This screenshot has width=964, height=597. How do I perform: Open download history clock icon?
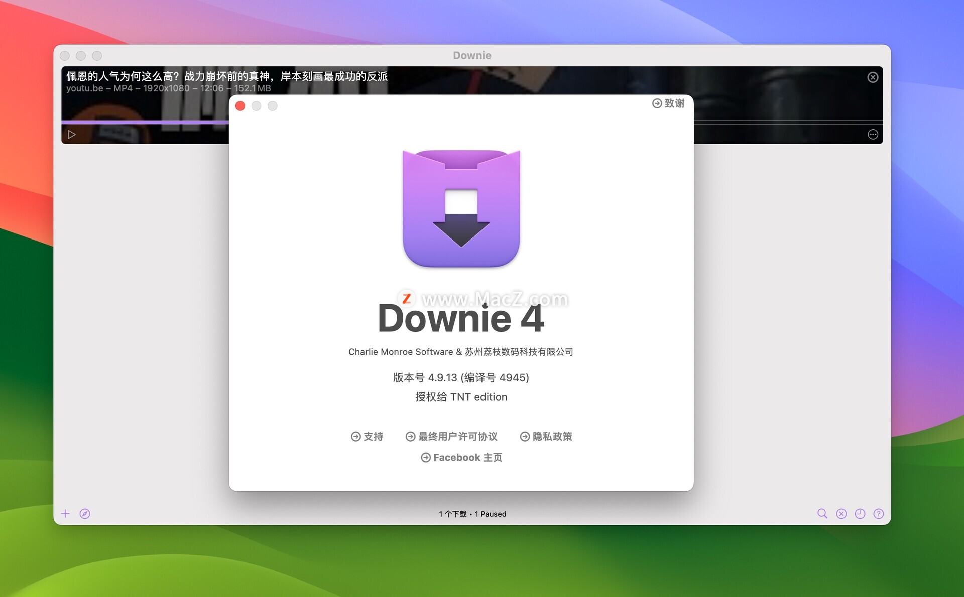click(x=860, y=513)
